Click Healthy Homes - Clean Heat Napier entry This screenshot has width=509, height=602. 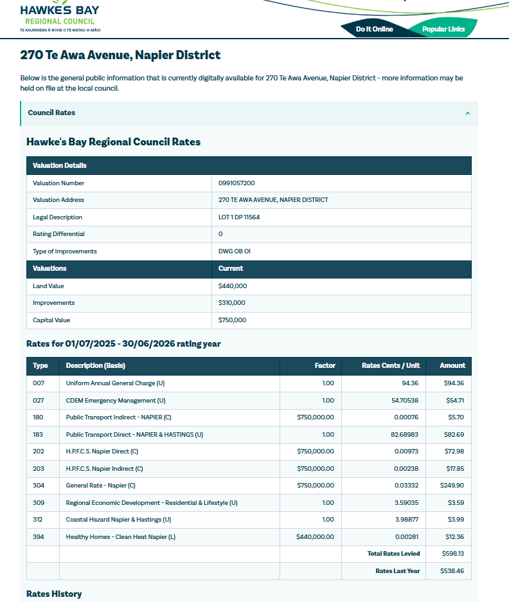pos(120,536)
